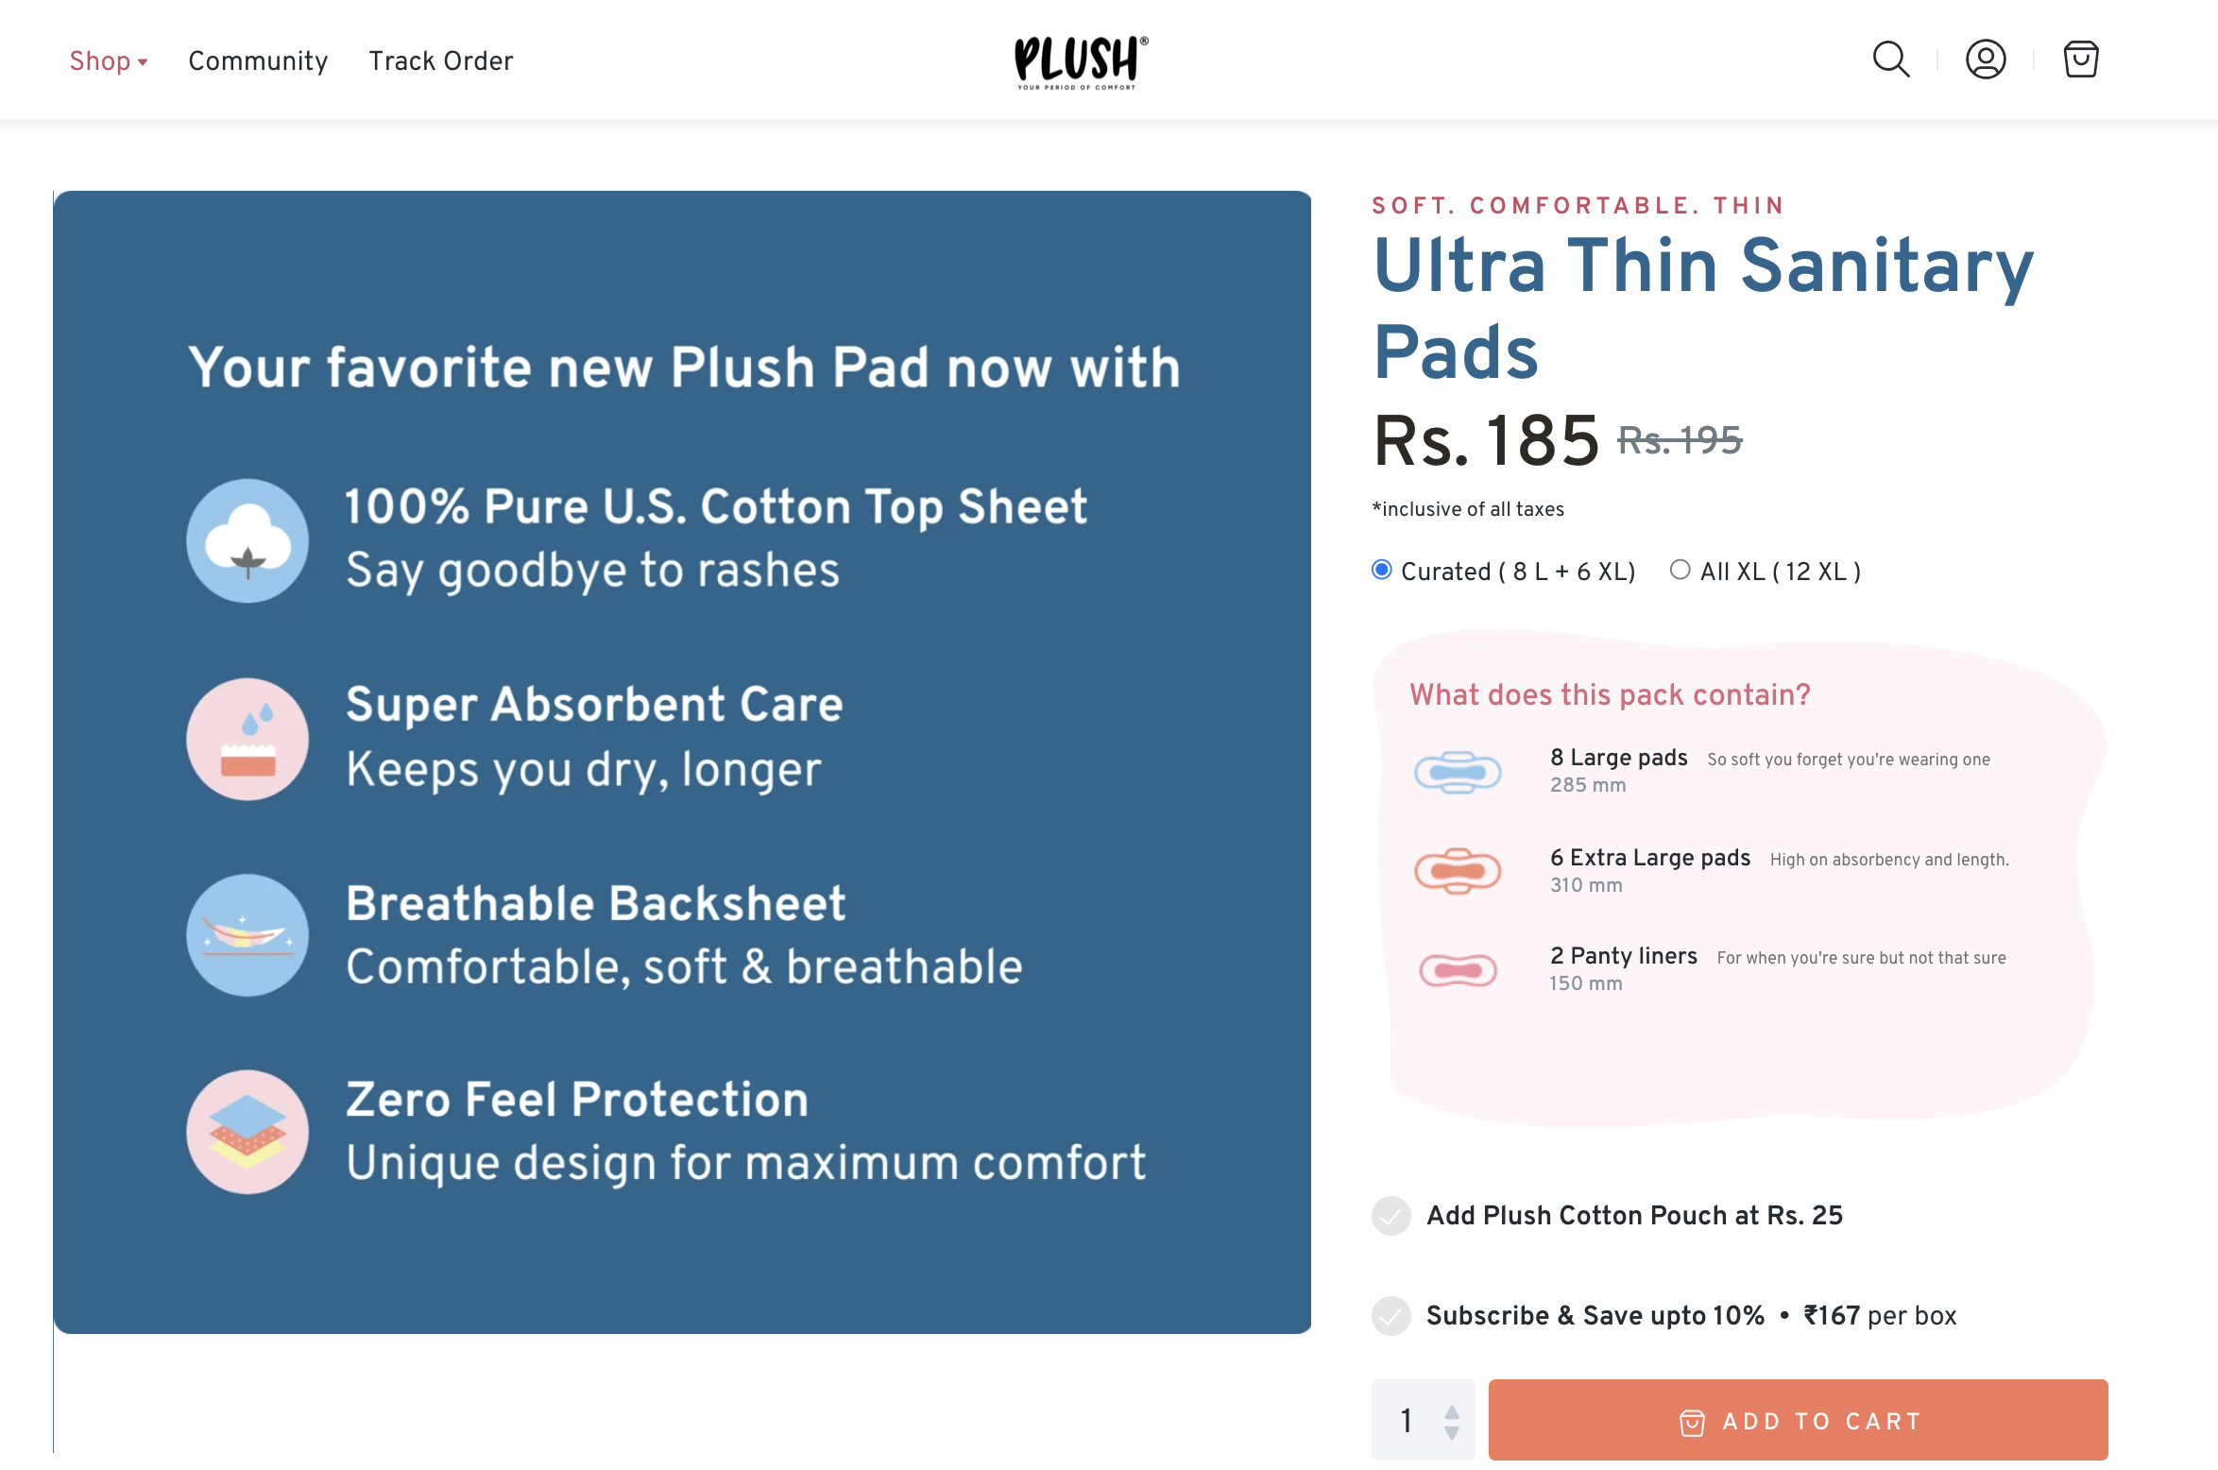Click the pink Panty liner icon
Viewport: 2218px width, 1470px height.
tap(1458, 970)
